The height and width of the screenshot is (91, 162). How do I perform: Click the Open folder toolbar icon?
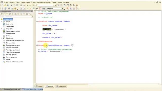(5, 5)
